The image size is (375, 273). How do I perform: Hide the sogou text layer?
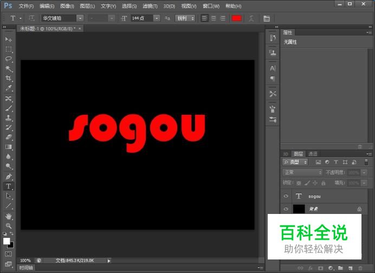286,196
